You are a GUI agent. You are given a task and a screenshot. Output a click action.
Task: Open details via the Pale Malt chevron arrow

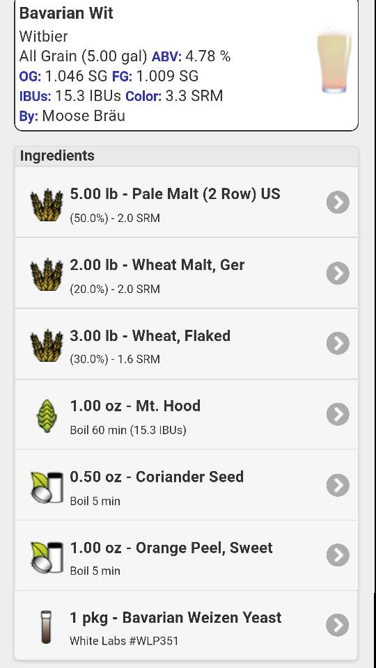[x=338, y=202]
